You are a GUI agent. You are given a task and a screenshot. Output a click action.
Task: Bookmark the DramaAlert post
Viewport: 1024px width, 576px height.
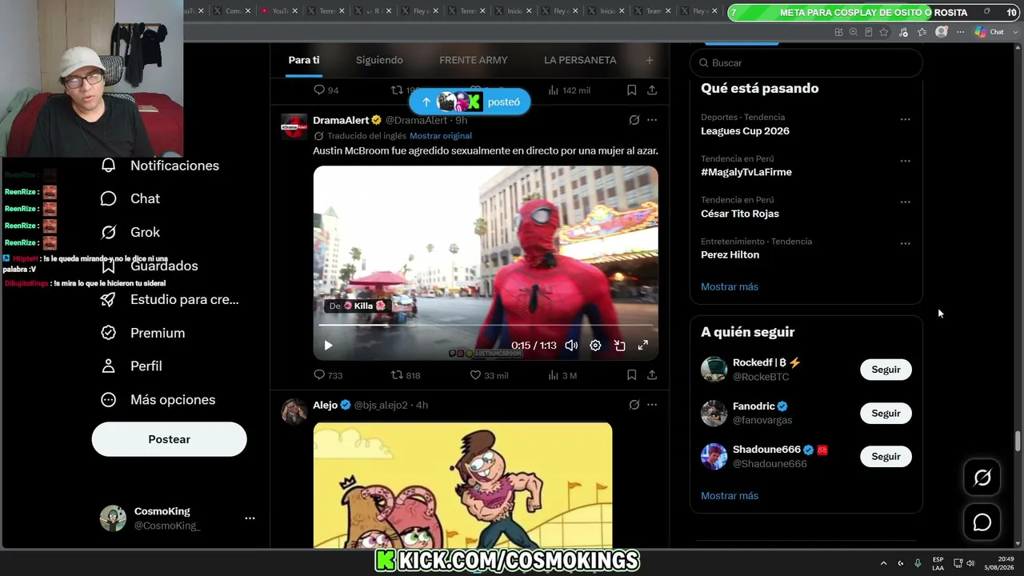(631, 375)
